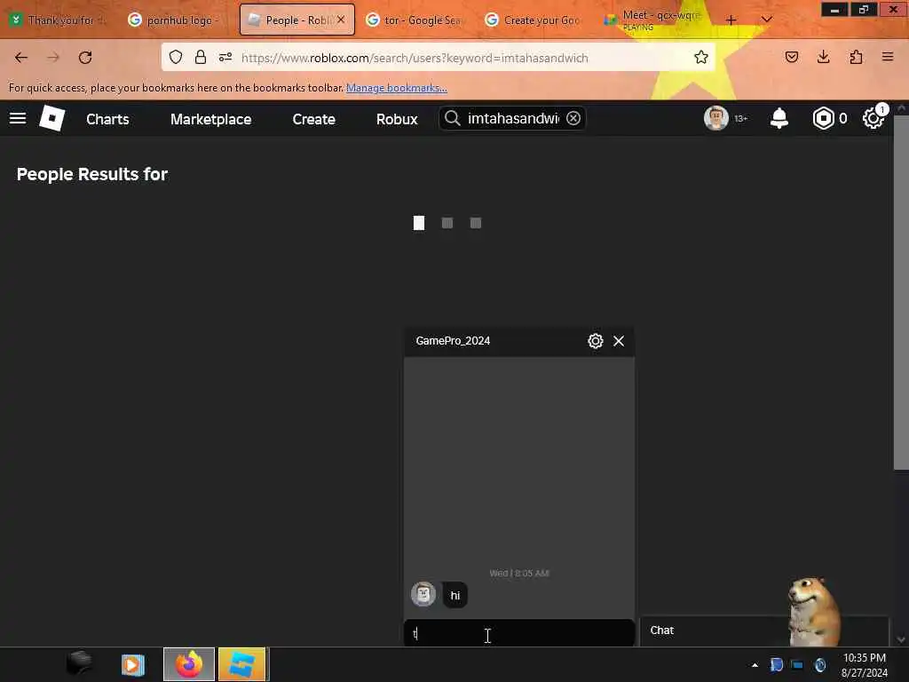The width and height of the screenshot is (909, 682).
Task: Open the profile avatar in Roblox header
Action: (x=716, y=118)
